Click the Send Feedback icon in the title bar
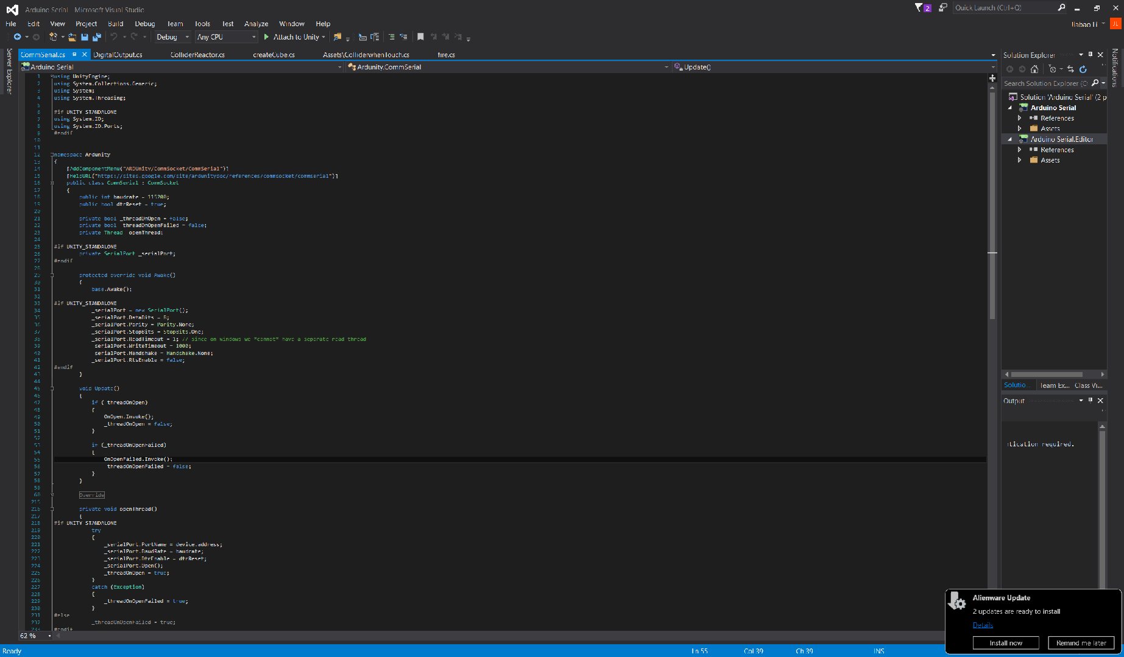Screen dimensions: 1124x657 click(x=942, y=8)
